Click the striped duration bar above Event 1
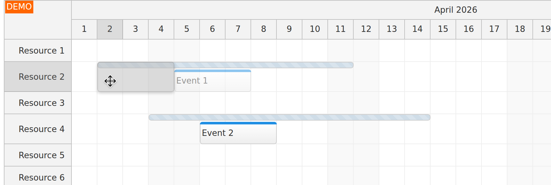This screenshot has height=185, width=551. click(x=288, y=65)
